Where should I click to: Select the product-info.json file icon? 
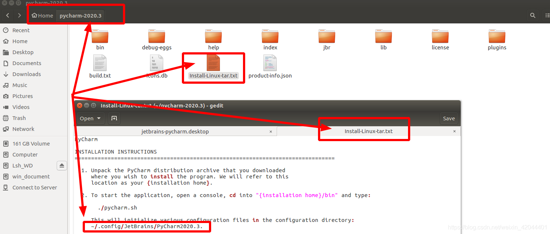[270, 63]
